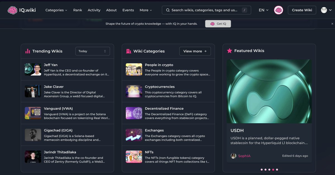Viewport: 335px width, 175px height.
Task: Select first featured carousel dot
Action: click(x=262, y=169)
